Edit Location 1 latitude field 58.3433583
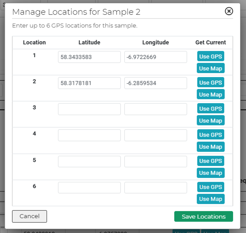 [x=89, y=57]
